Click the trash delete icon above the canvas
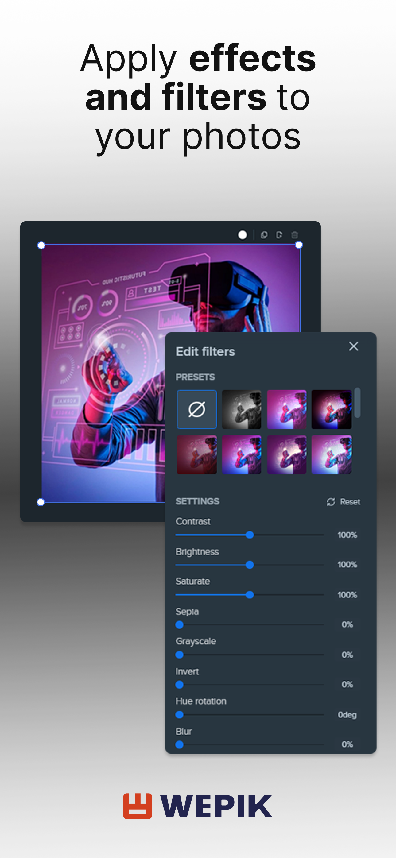The image size is (396, 858). click(295, 235)
